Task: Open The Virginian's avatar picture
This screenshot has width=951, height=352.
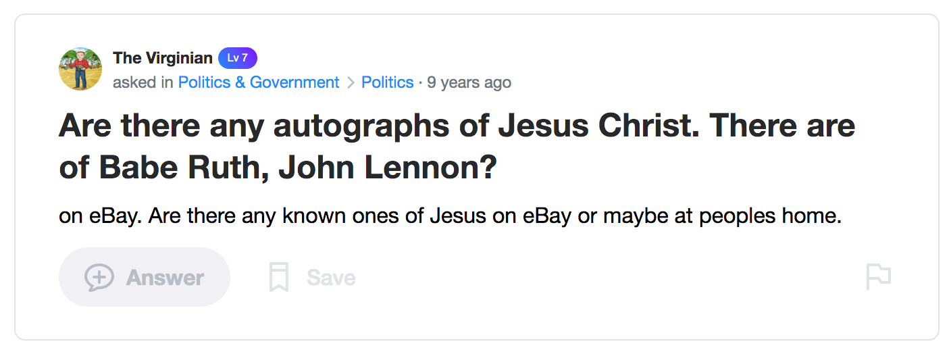Action: click(x=80, y=69)
